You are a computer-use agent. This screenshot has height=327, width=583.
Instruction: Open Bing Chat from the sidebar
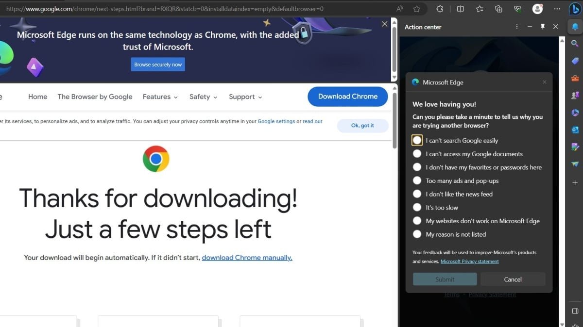575,8
